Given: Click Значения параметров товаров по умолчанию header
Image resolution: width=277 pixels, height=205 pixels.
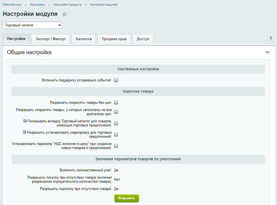Looking at the screenshot, I should 138,159.
